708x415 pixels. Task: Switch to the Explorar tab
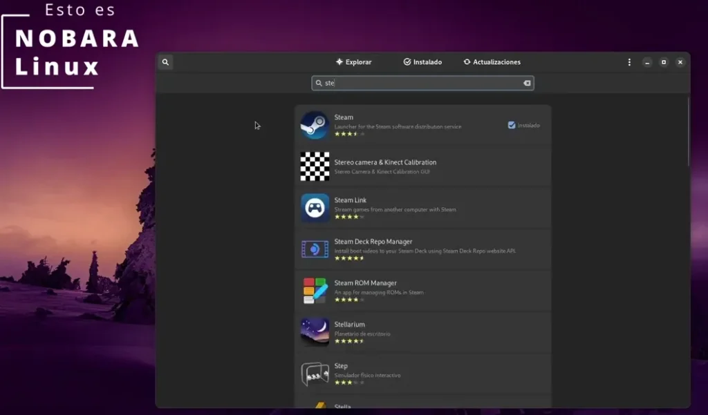coord(353,62)
